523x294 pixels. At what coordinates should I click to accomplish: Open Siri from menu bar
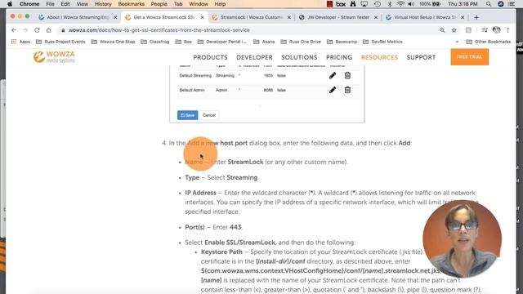(501, 4)
